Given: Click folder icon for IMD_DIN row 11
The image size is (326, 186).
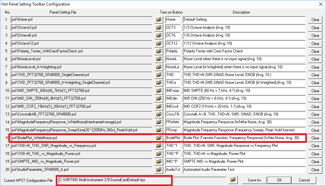Looking at the screenshot, I should click(159, 98).
